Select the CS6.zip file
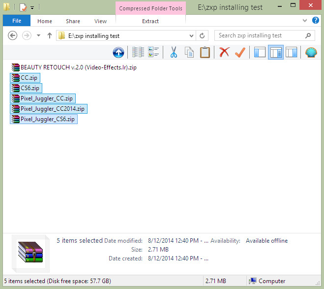The width and height of the screenshot is (324, 289). (x=26, y=88)
